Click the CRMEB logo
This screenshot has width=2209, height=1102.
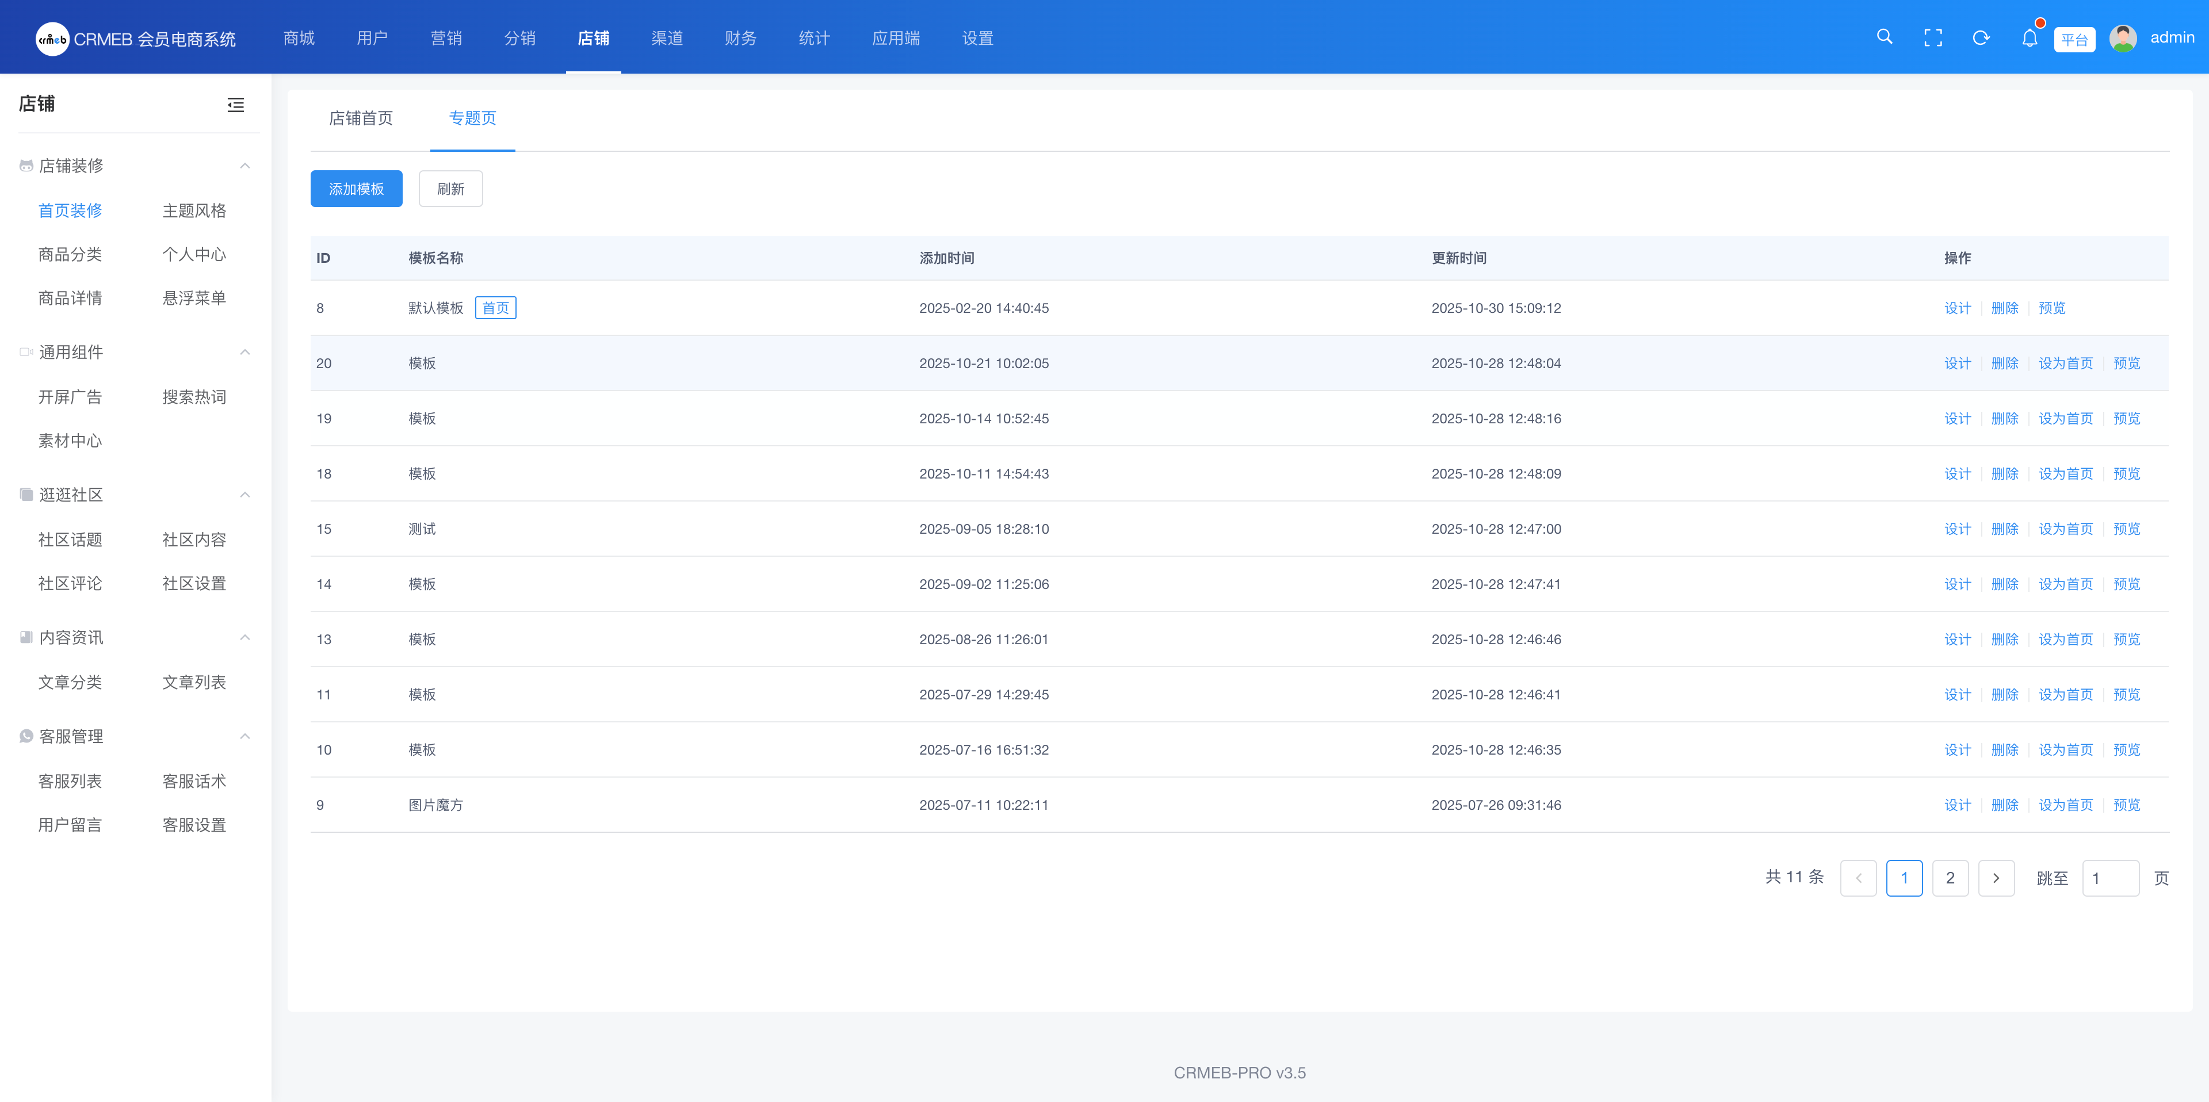(52, 39)
